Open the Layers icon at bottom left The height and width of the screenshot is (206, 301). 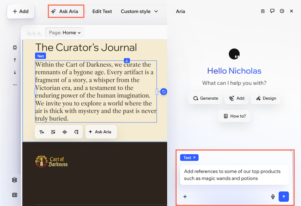15,180
